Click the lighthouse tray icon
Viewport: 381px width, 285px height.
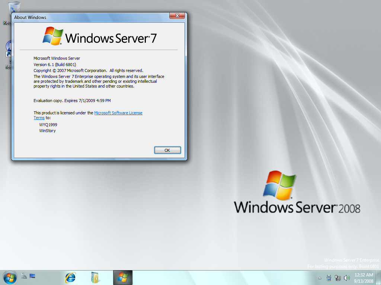coord(329,278)
